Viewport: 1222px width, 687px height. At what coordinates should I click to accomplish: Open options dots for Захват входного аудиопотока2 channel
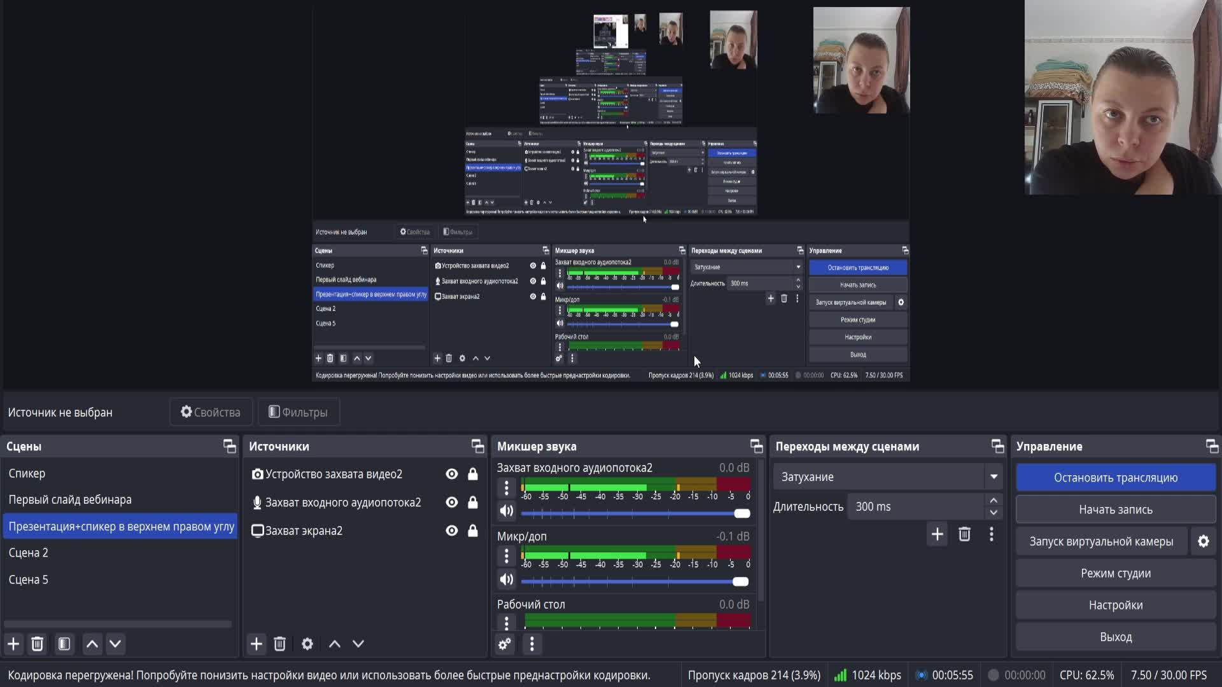click(507, 488)
